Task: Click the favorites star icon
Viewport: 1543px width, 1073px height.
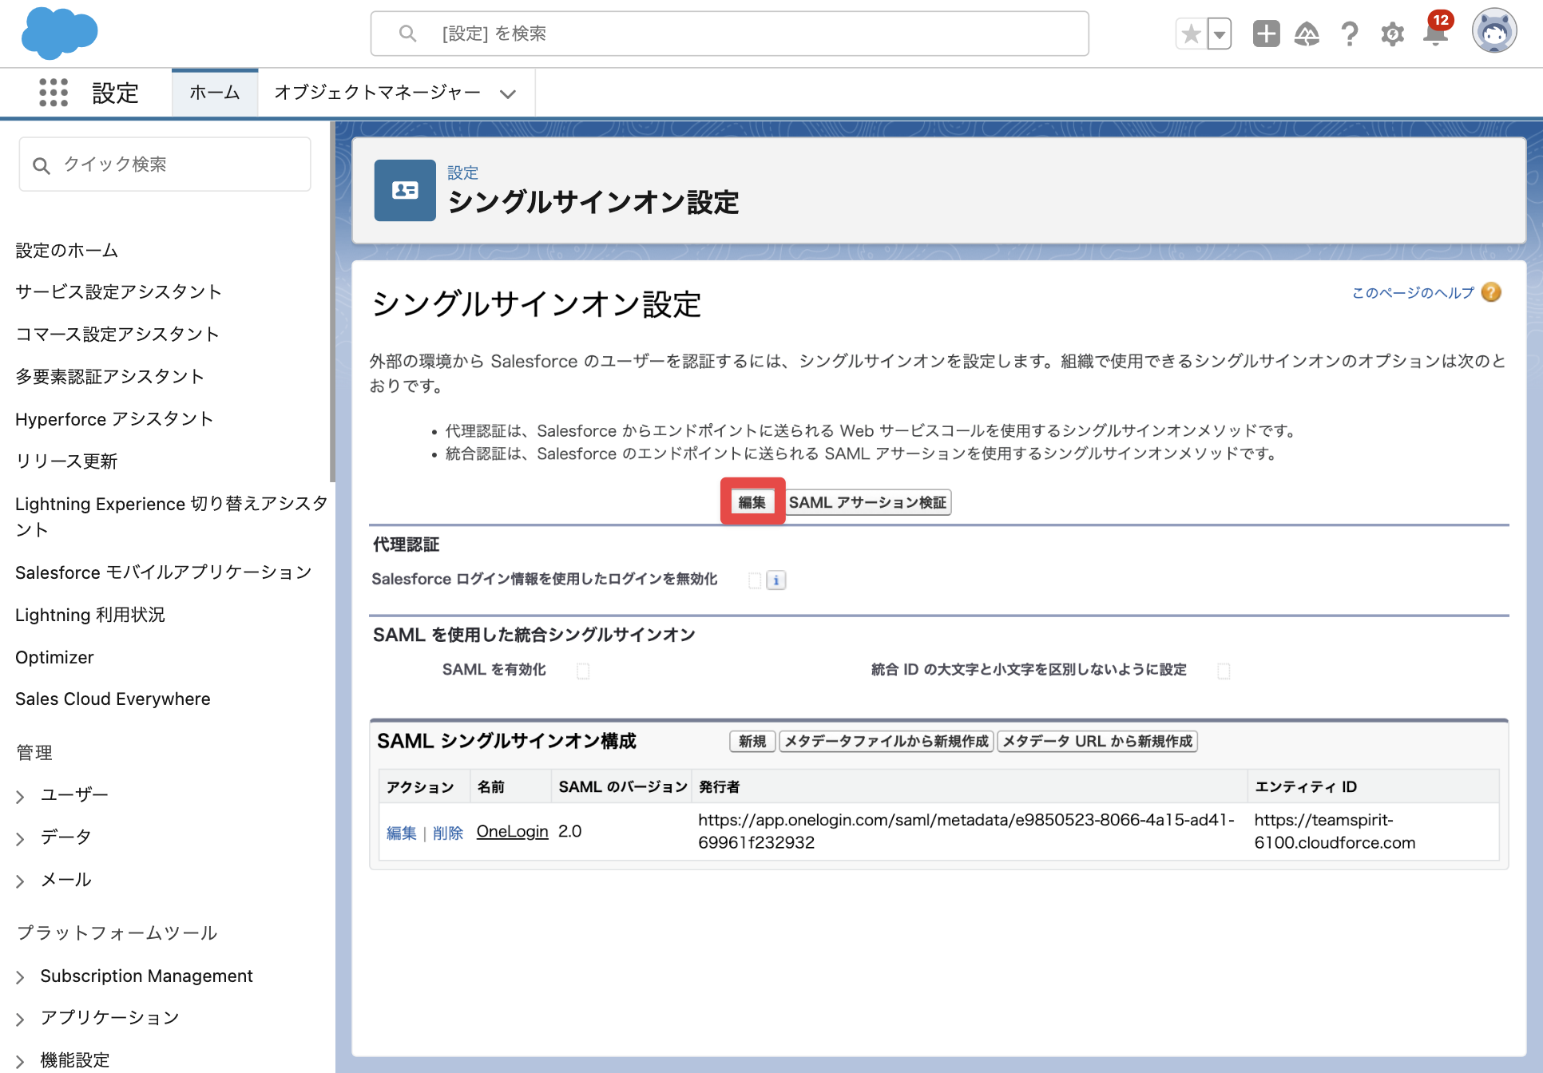Action: tap(1191, 34)
